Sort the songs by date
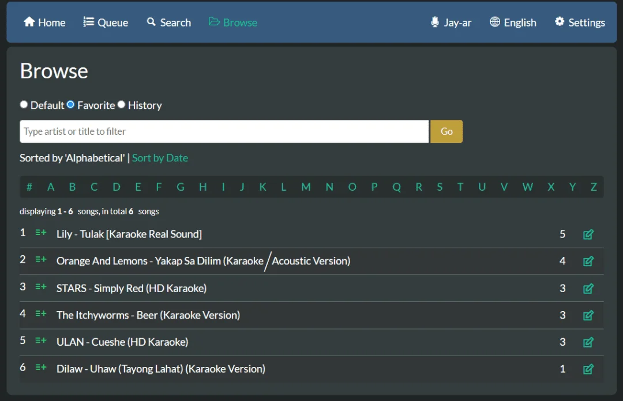The height and width of the screenshot is (401, 623). tap(160, 158)
